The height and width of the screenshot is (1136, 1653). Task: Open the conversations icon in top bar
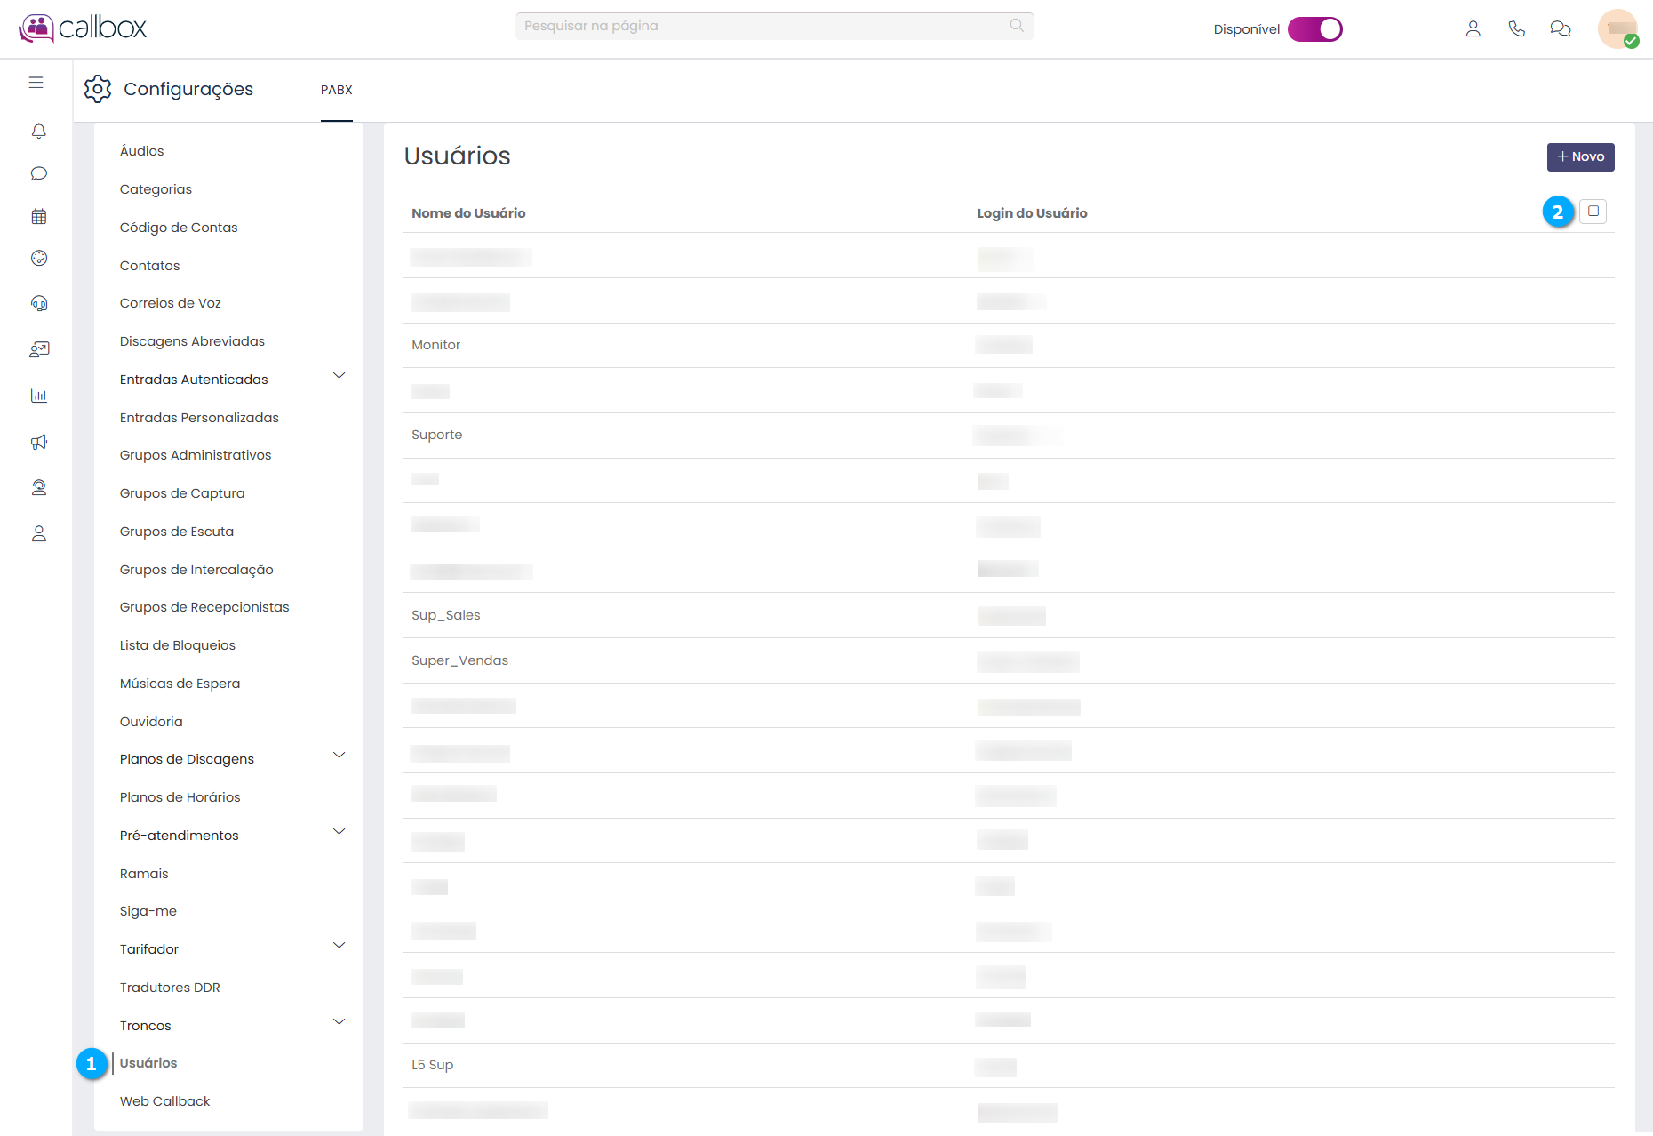(1560, 28)
